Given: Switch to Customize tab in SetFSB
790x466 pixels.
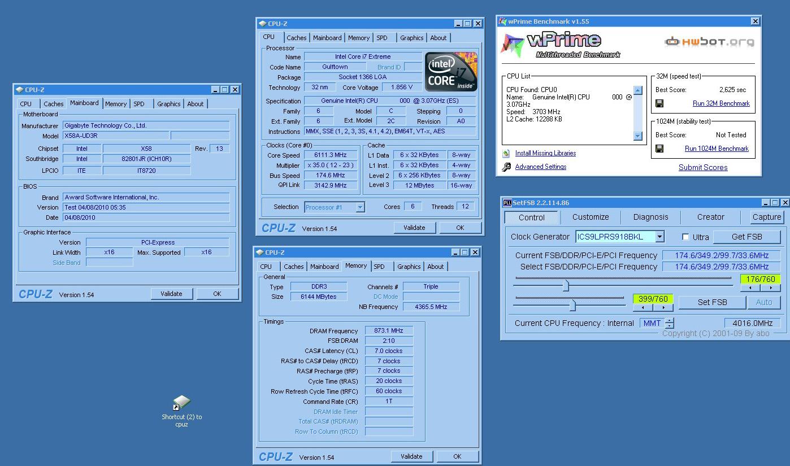Looking at the screenshot, I should pos(590,217).
